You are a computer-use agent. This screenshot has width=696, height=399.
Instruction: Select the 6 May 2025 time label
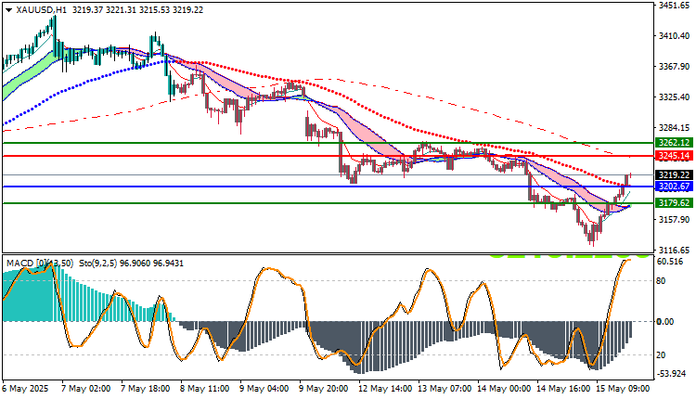[25, 389]
